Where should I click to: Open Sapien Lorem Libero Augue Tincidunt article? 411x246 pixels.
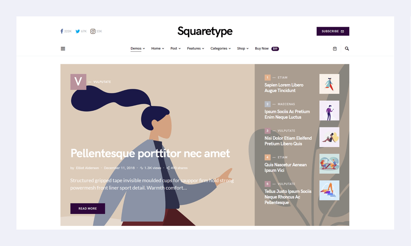tap(284, 88)
